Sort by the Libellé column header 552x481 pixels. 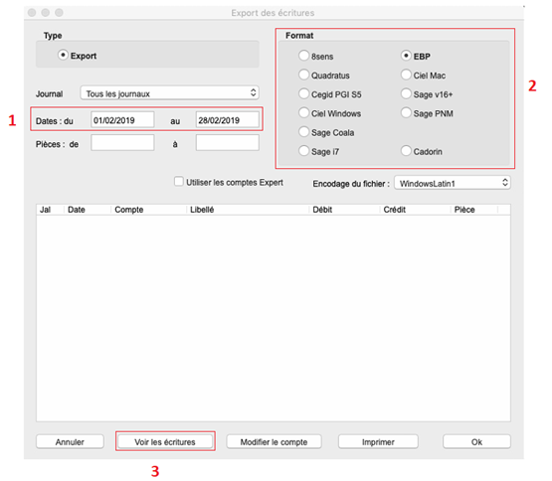point(248,210)
